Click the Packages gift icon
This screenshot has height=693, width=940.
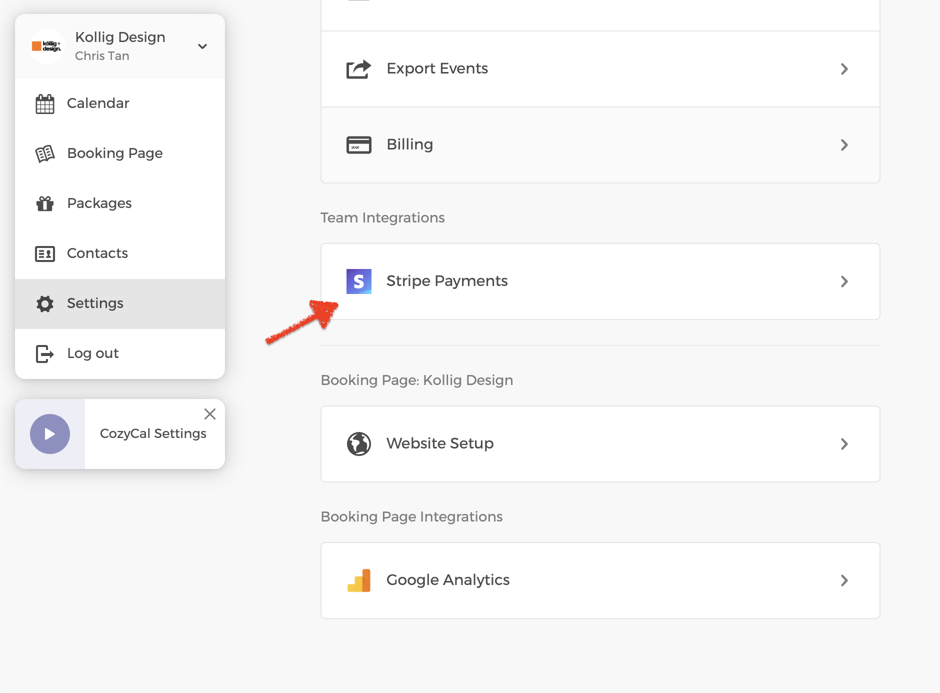pyautogui.click(x=45, y=203)
